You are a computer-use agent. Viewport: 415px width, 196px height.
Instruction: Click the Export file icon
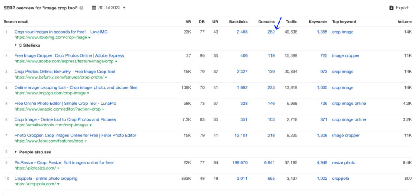point(391,8)
